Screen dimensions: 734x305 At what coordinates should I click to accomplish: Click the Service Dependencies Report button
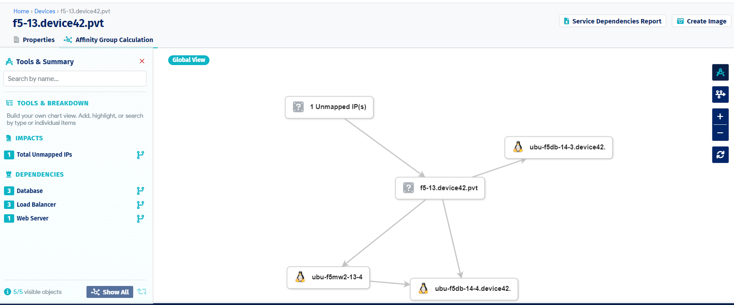[x=612, y=21]
